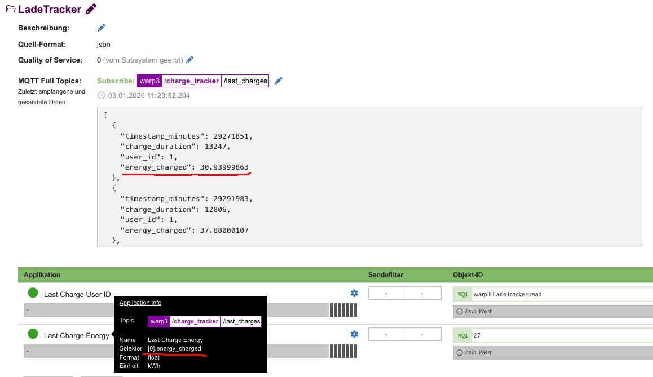Edit the LadeTracker name via pencil icon
Viewport: 653px width, 377px height.
91,9
